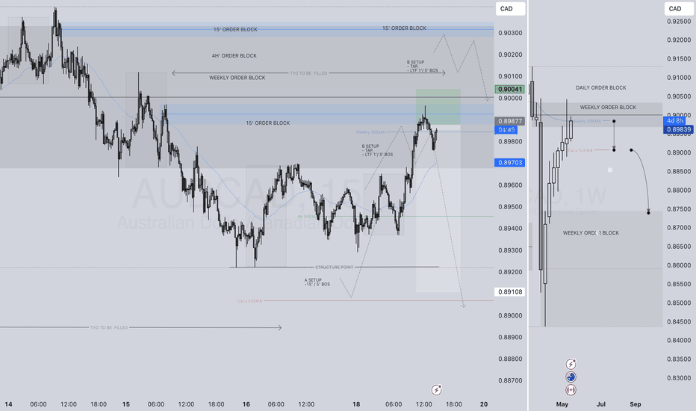Viewport: 696px width, 411px height.
Task: Select the 4H 50EMA green line label
Action: 307,217
